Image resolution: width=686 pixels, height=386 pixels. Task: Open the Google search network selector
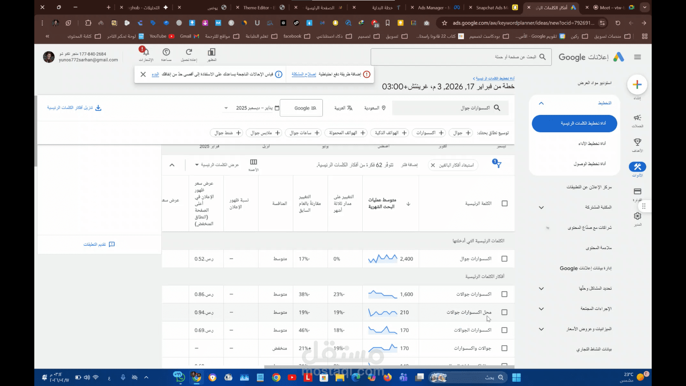coord(301,108)
